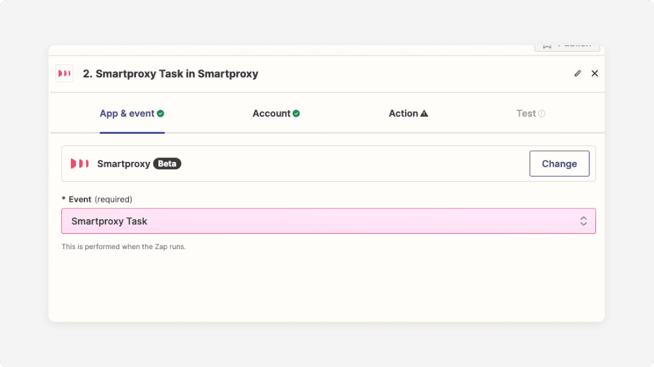Click the step title "2. Smartproxy Task in Smartproxy"
The image size is (654, 367).
click(171, 73)
